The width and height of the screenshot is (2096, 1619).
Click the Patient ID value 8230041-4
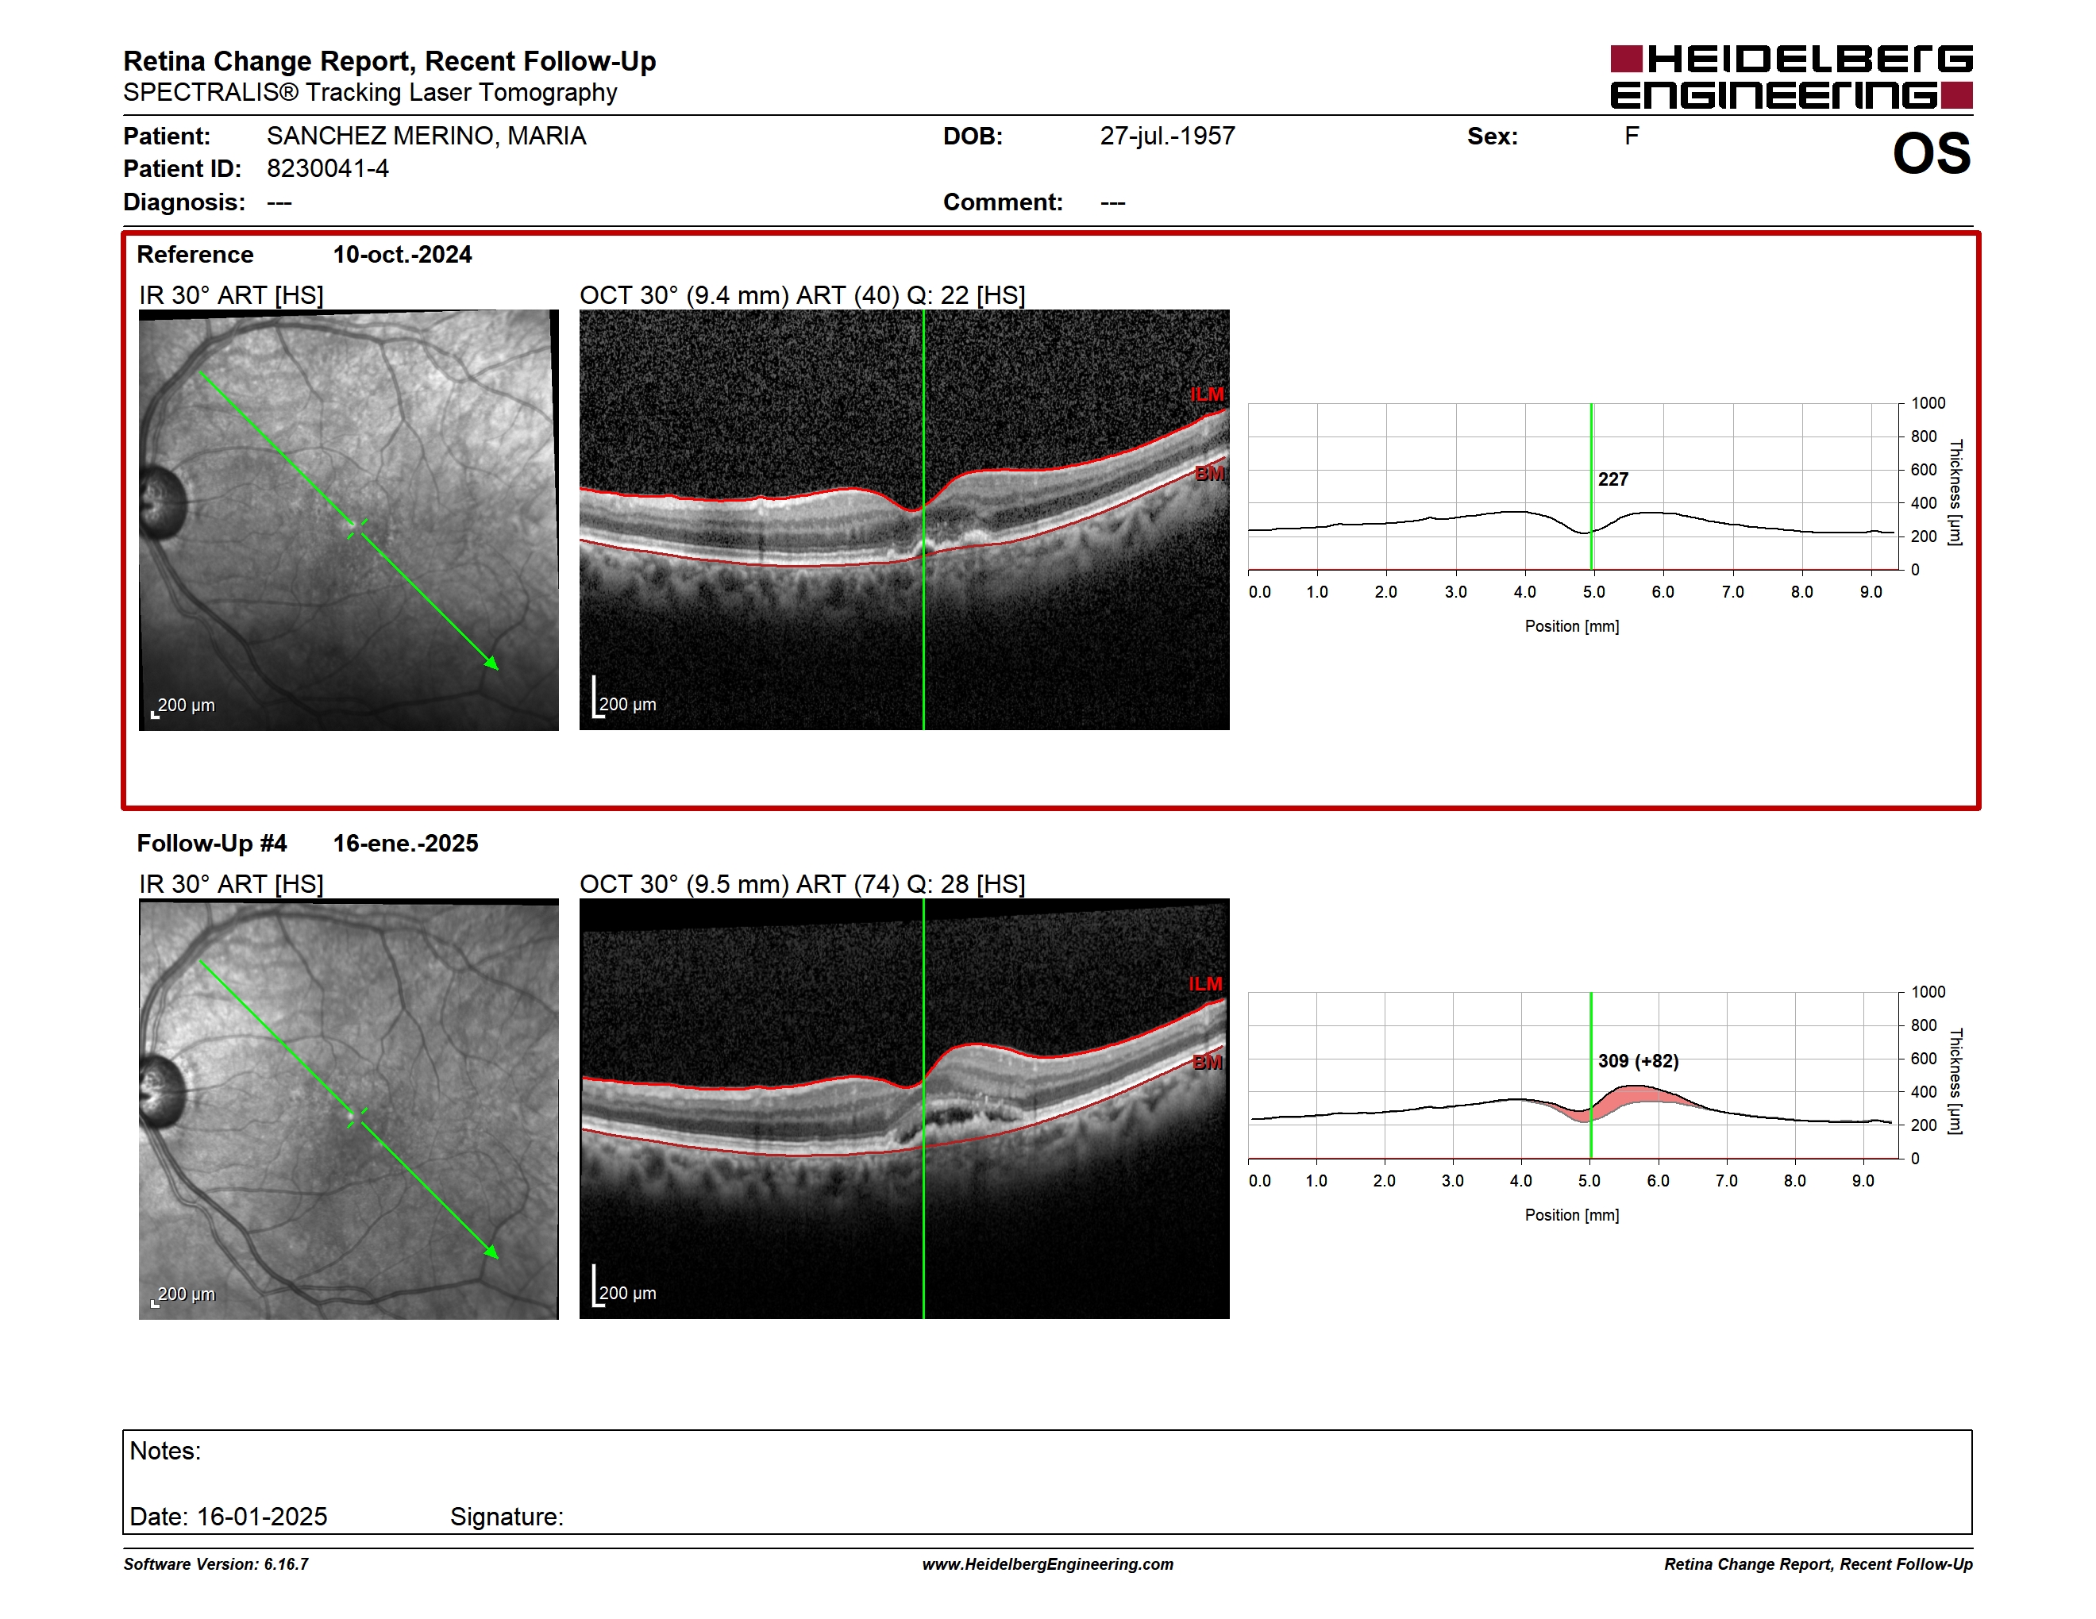(327, 169)
